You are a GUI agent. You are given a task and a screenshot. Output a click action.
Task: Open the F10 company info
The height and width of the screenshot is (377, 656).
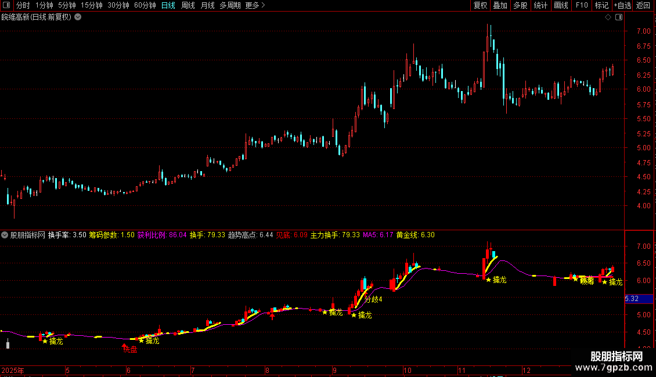(x=582, y=5)
